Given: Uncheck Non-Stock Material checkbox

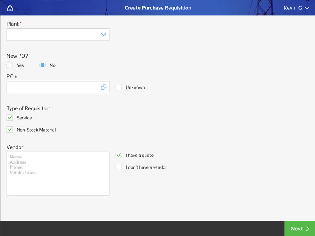Looking at the screenshot, I should tap(9, 130).
